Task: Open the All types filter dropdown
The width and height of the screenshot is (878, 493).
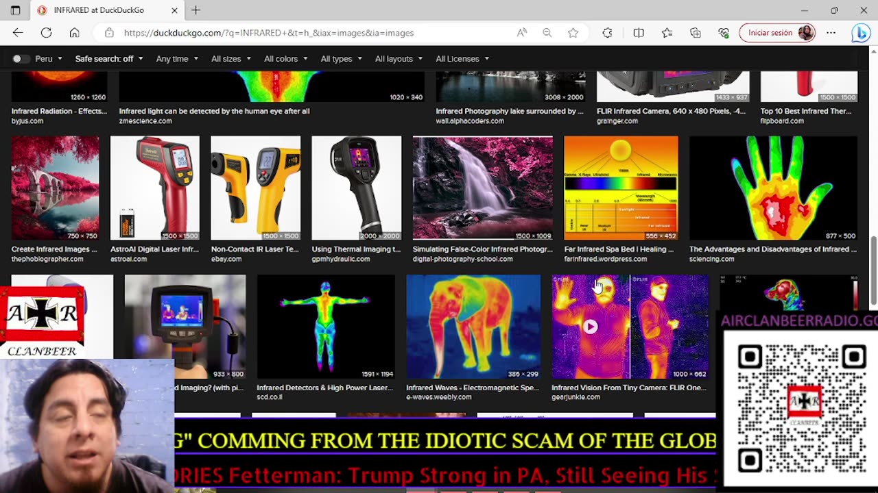Action: (x=342, y=59)
